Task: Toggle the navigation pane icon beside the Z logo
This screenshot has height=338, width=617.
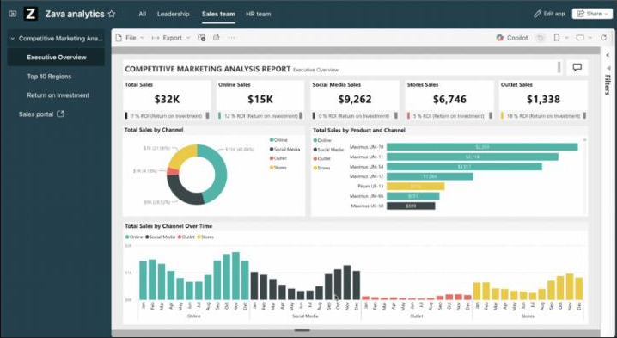Action: pyautogui.click(x=13, y=14)
